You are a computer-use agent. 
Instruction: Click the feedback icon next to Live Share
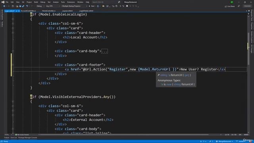coord(239,6)
